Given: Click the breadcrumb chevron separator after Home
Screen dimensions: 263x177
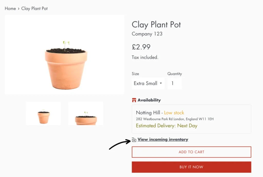Looking at the screenshot, I should pyautogui.click(x=18, y=8).
